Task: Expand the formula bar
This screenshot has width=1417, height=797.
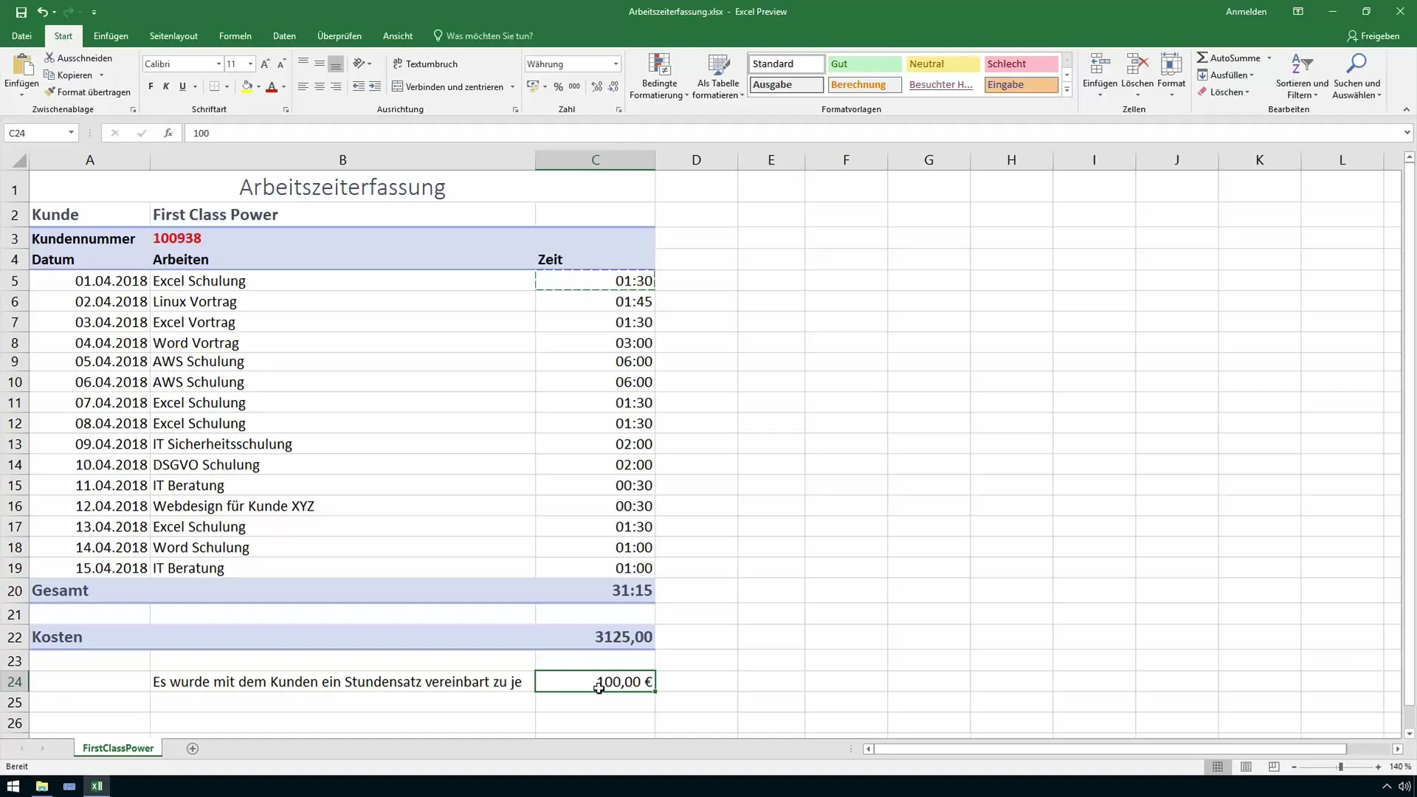Action: coord(1407,133)
